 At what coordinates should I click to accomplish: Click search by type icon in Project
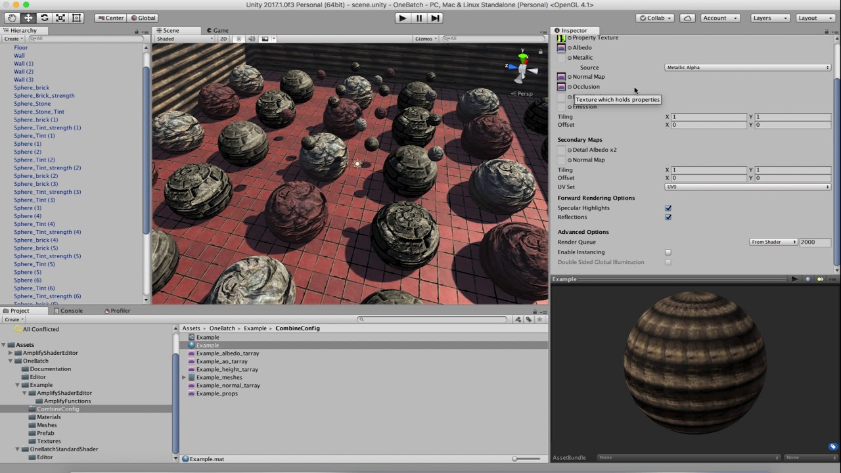518,319
